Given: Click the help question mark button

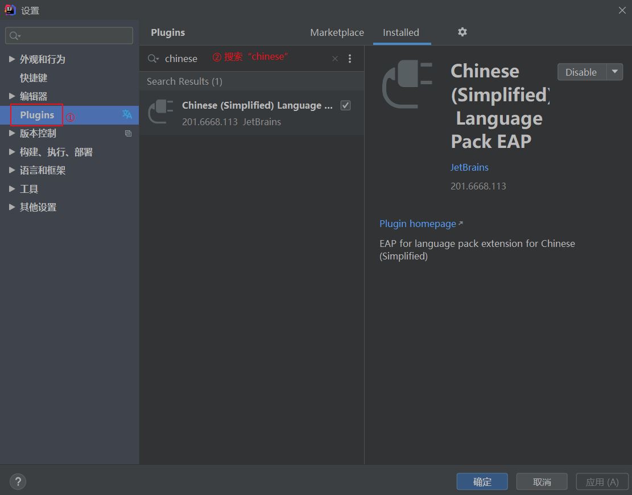Looking at the screenshot, I should (x=18, y=481).
